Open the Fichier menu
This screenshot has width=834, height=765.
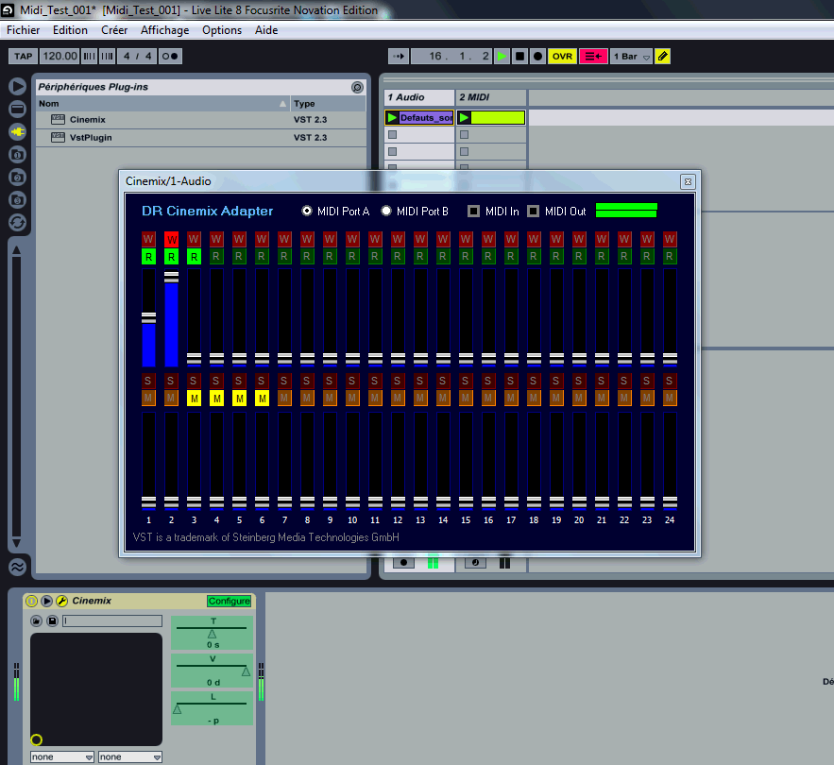pyautogui.click(x=23, y=30)
